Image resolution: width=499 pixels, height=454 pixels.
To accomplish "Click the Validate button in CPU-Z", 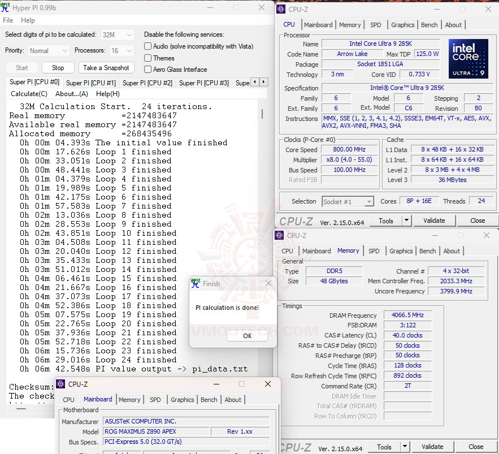I will (435, 220).
